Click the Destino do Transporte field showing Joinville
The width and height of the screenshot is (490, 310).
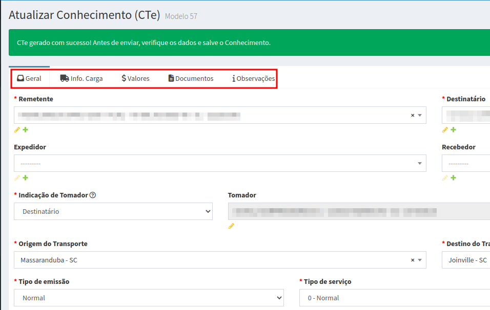point(465,260)
